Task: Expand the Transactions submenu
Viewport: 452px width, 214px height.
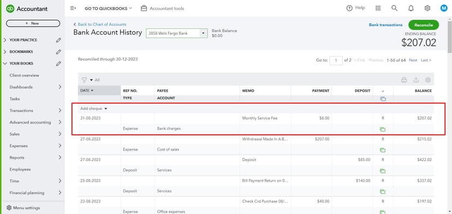Action: pos(60,111)
